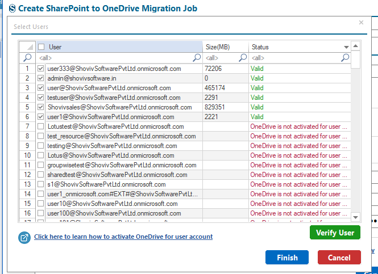Click the Valid status for admin@shovivsoftware.in
Image resolution: width=378 pixels, height=274 pixels.
click(257, 78)
